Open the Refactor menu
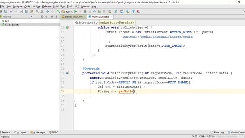This screenshot has width=245, height=138. pos(47,7)
